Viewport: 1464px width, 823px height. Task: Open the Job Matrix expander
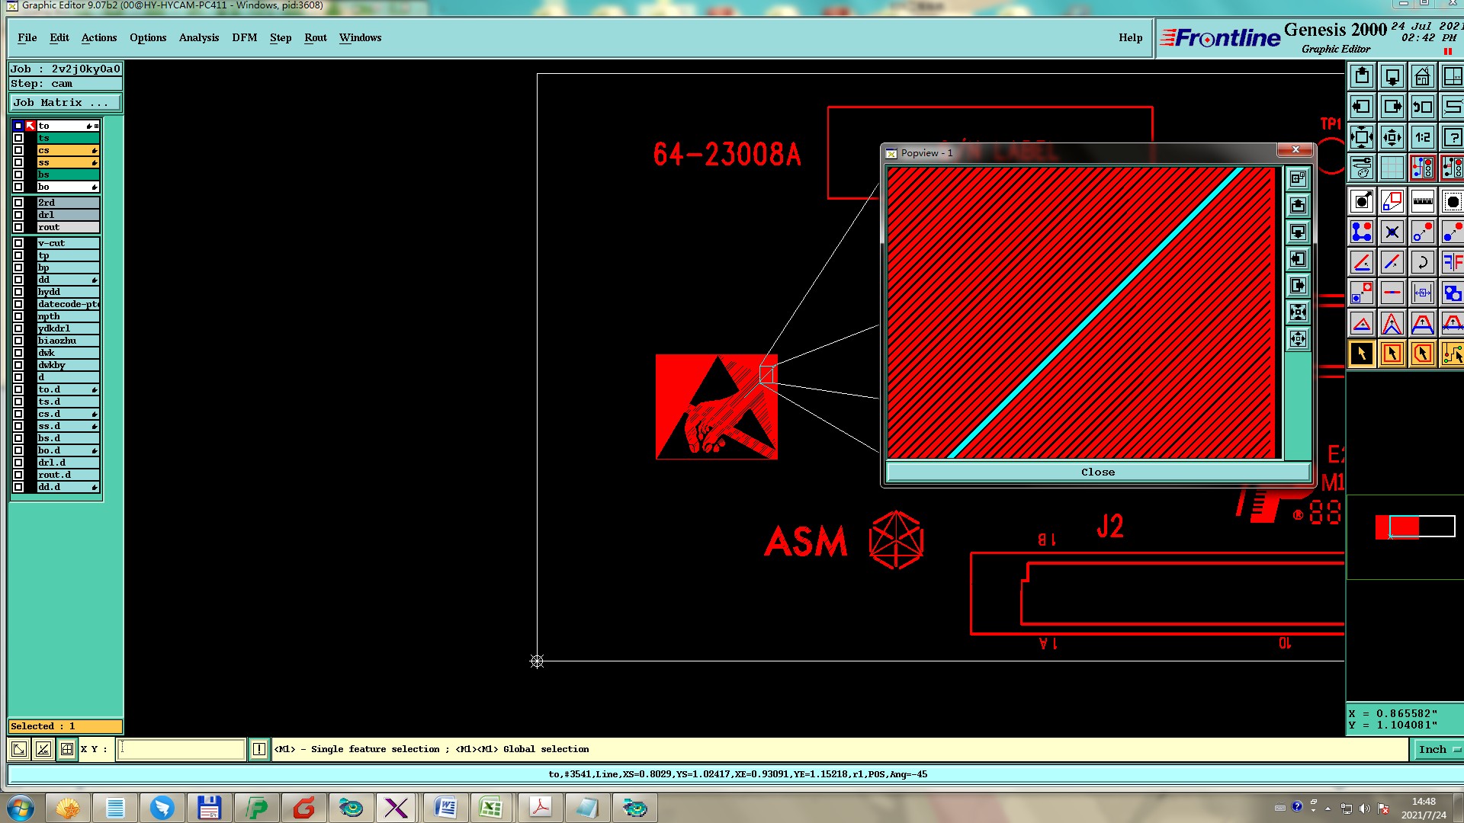tap(65, 103)
